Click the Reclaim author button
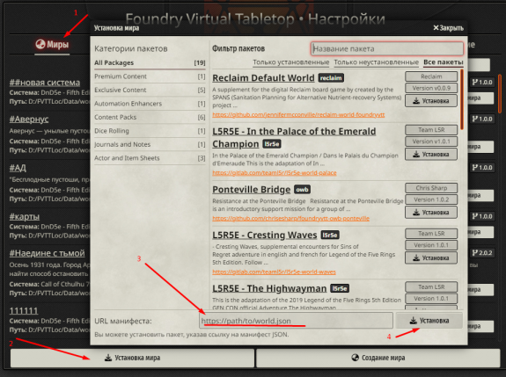 click(x=431, y=76)
